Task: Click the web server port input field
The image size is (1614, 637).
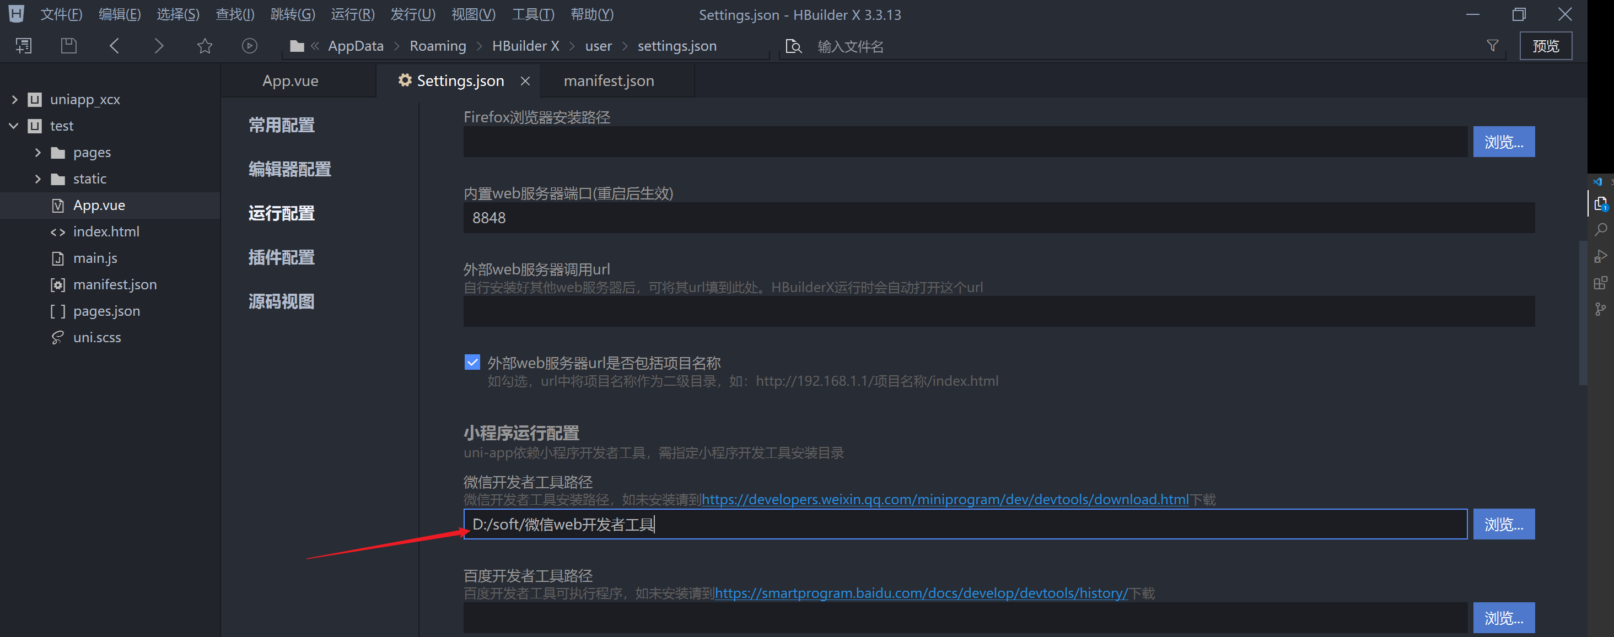Action: point(999,217)
